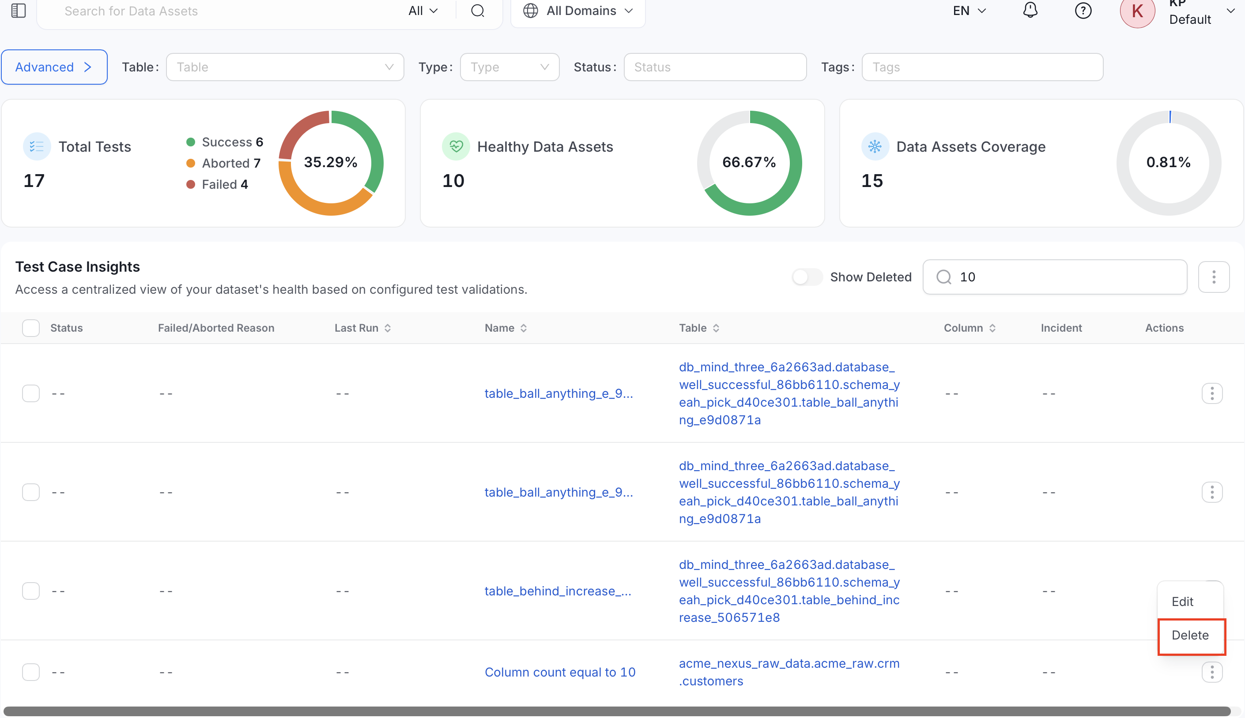Viewport: 1245px width, 718px height.
Task: Open the notifications bell
Action: click(x=1030, y=10)
